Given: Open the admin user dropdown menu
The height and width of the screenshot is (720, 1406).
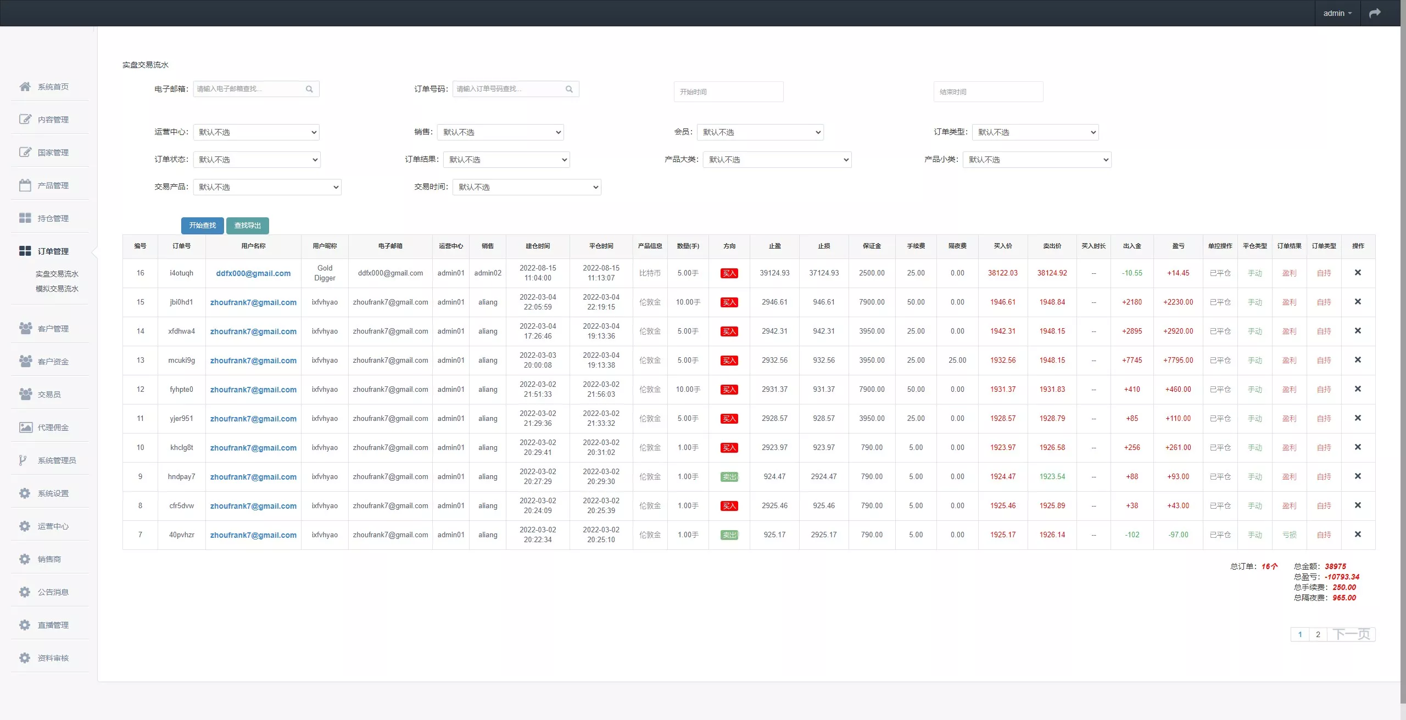Looking at the screenshot, I should pyautogui.click(x=1337, y=13).
